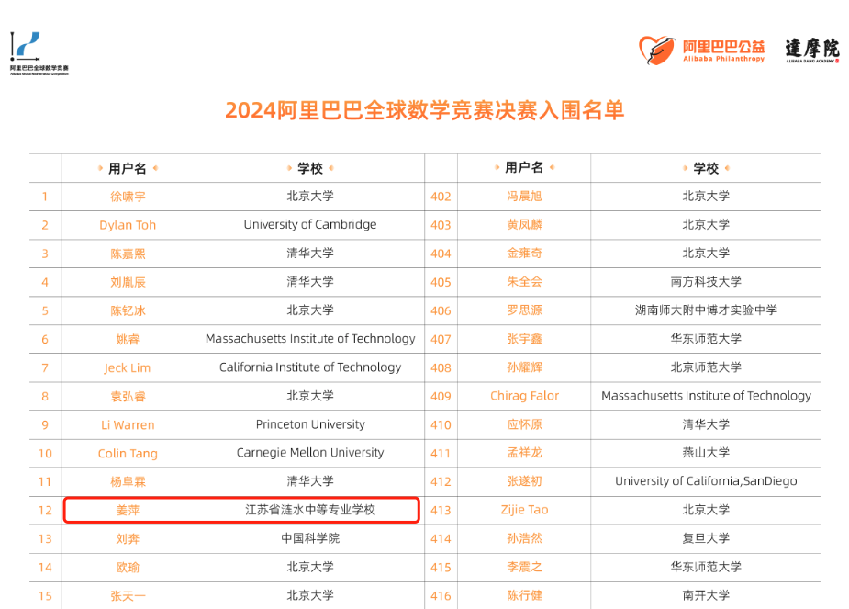Viewport: 849px width, 609px height.
Task: Select the name 陈行健 in row 416
Action: point(524,595)
